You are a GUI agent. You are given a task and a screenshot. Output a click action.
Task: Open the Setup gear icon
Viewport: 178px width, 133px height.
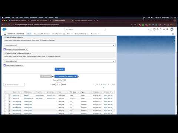[x=164, y=29]
